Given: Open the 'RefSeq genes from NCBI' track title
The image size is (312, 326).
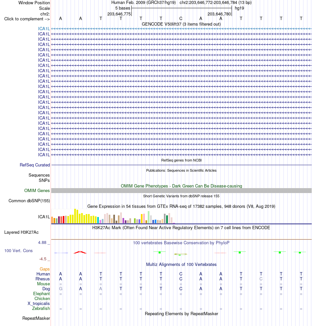Looking at the screenshot, I should pyautogui.click(x=181, y=160).
